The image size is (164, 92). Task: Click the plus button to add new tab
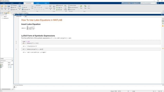click(26, 16)
